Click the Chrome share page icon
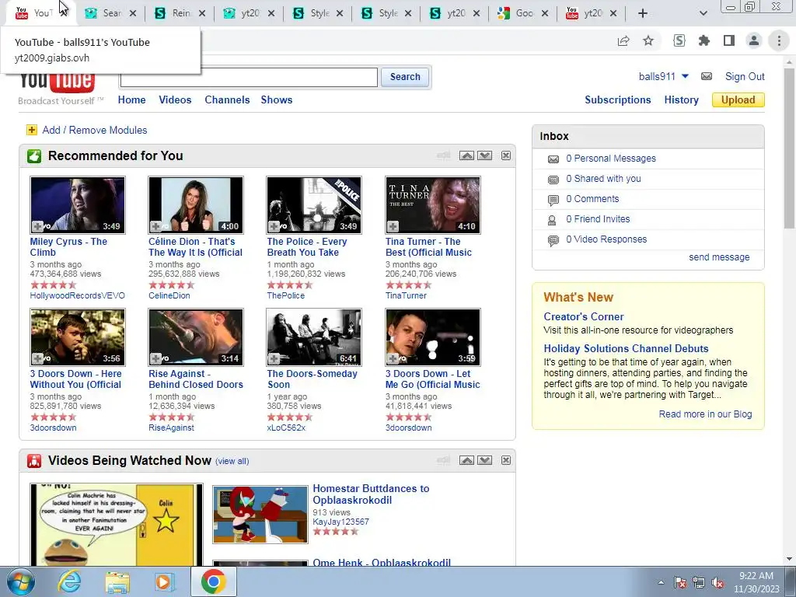 [623, 40]
